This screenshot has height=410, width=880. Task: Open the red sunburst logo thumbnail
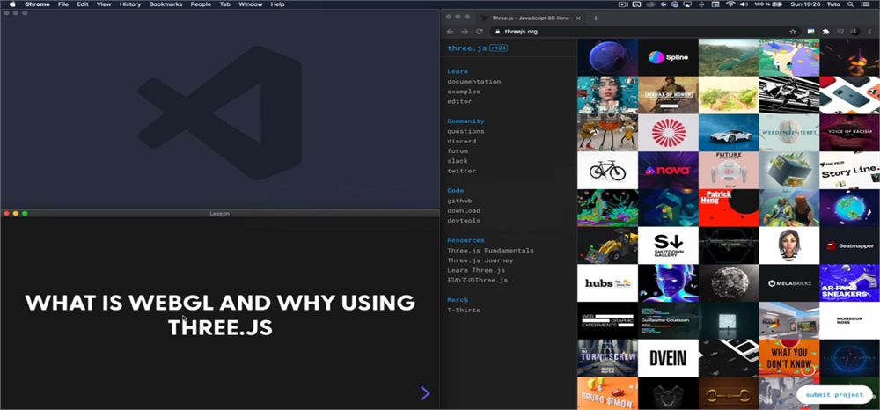tap(668, 132)
